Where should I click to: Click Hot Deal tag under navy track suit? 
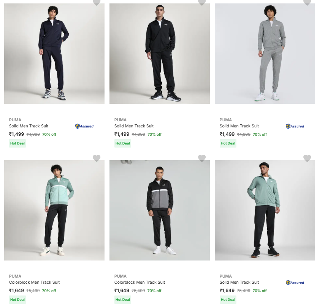click(x=17, y=143)
